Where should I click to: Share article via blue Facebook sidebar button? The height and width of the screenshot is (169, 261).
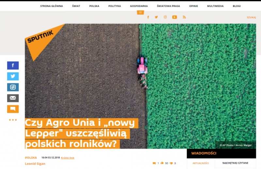(x=13, y=65)
